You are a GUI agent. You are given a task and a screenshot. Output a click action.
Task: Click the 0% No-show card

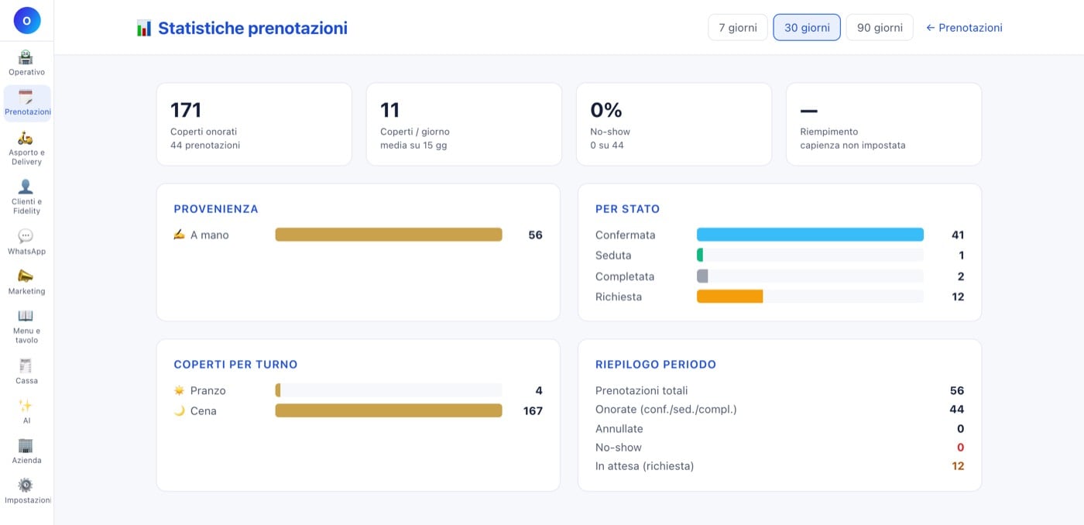pyautogui.click(x=674, y=124)
